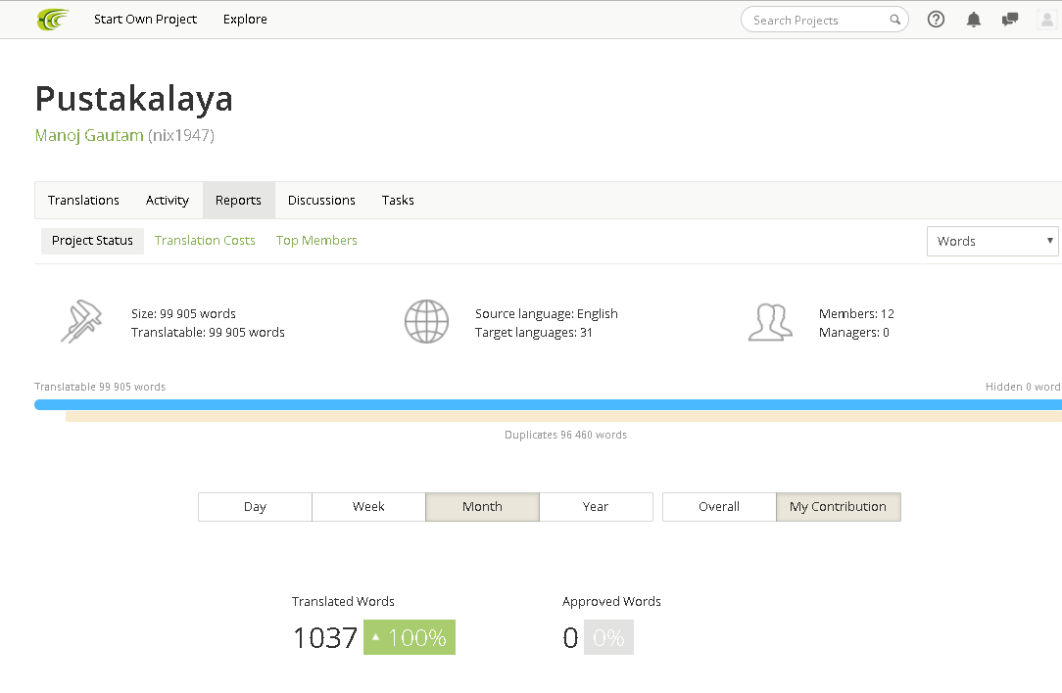The image size is (1062, 693).
Task: Click the 'Size: 99 905 words' text
Action: pos(183,314)
